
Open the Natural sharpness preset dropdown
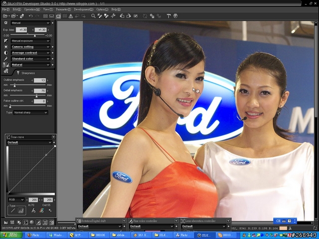(30, 65)
